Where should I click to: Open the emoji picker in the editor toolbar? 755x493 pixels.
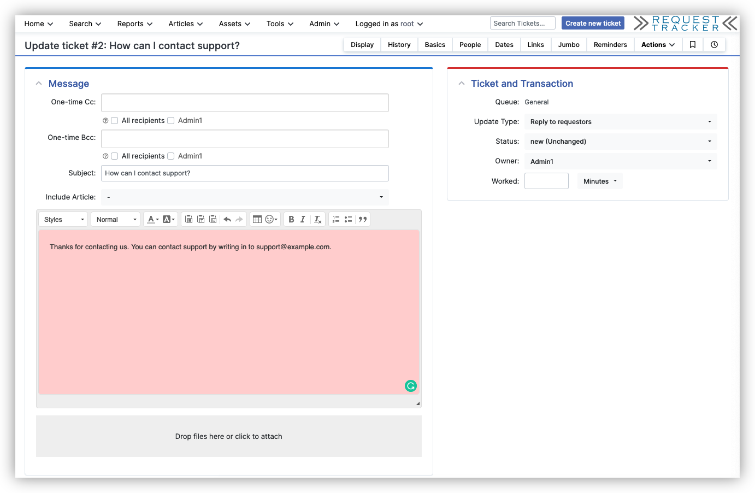tap(269, 219)
